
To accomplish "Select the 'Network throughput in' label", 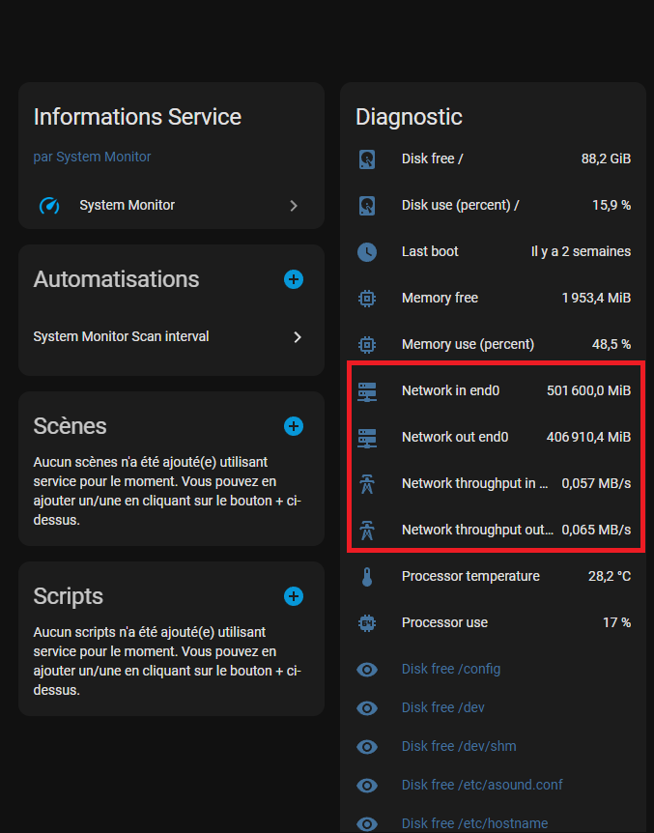I will 474,483.
